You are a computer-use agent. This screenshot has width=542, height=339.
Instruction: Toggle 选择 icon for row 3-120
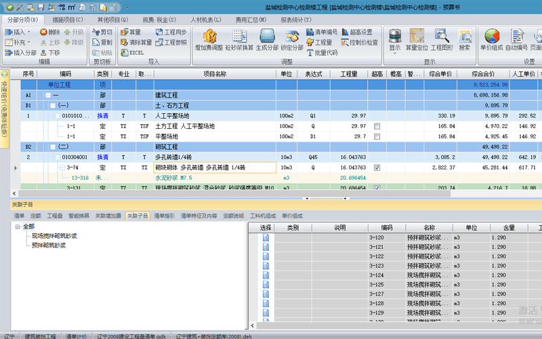point(266,238)
